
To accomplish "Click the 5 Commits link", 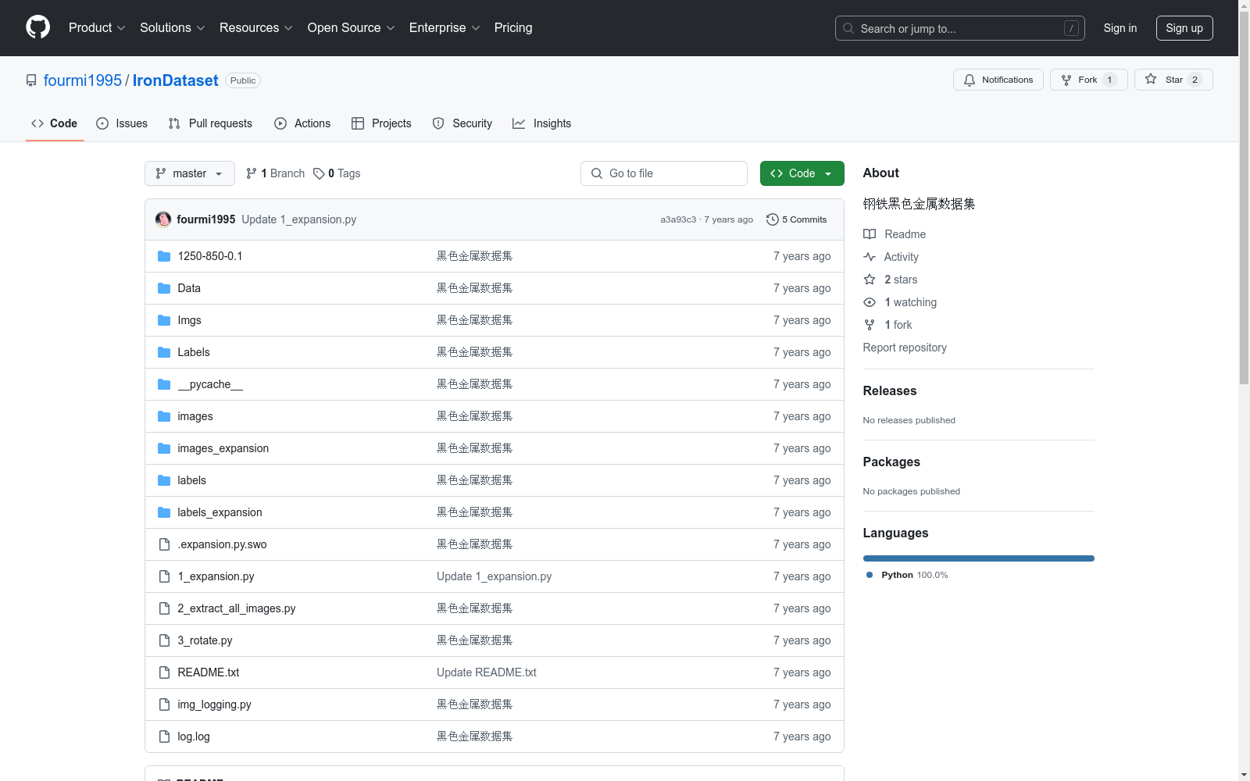I will click(797, 219).
